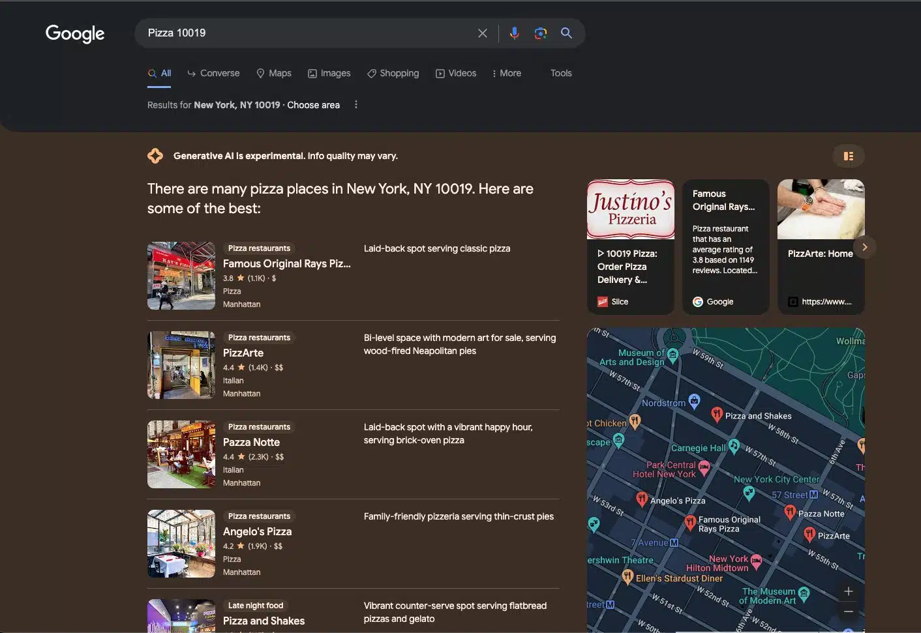
Task: Click the magnifier search submit icon
Action: (x=566, y=33)
